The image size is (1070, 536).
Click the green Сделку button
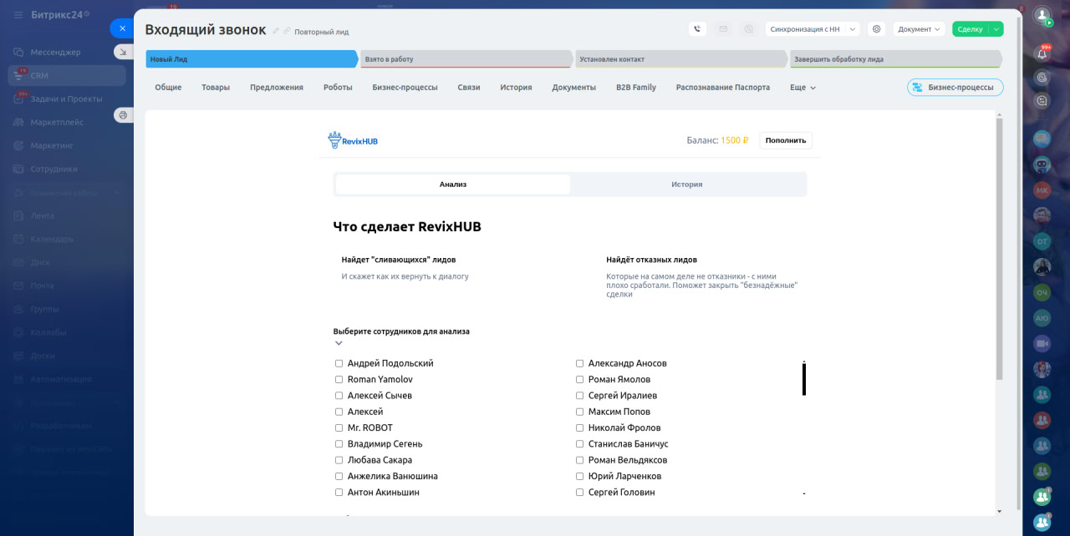coord(971,28)
